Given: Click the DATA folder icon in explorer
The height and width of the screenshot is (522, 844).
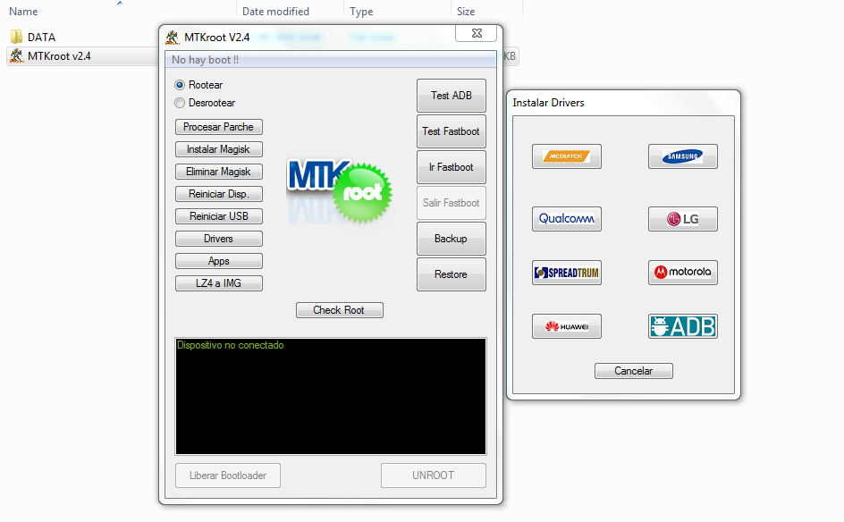Looking at the screenshot, I should click(x=17, y=37).
